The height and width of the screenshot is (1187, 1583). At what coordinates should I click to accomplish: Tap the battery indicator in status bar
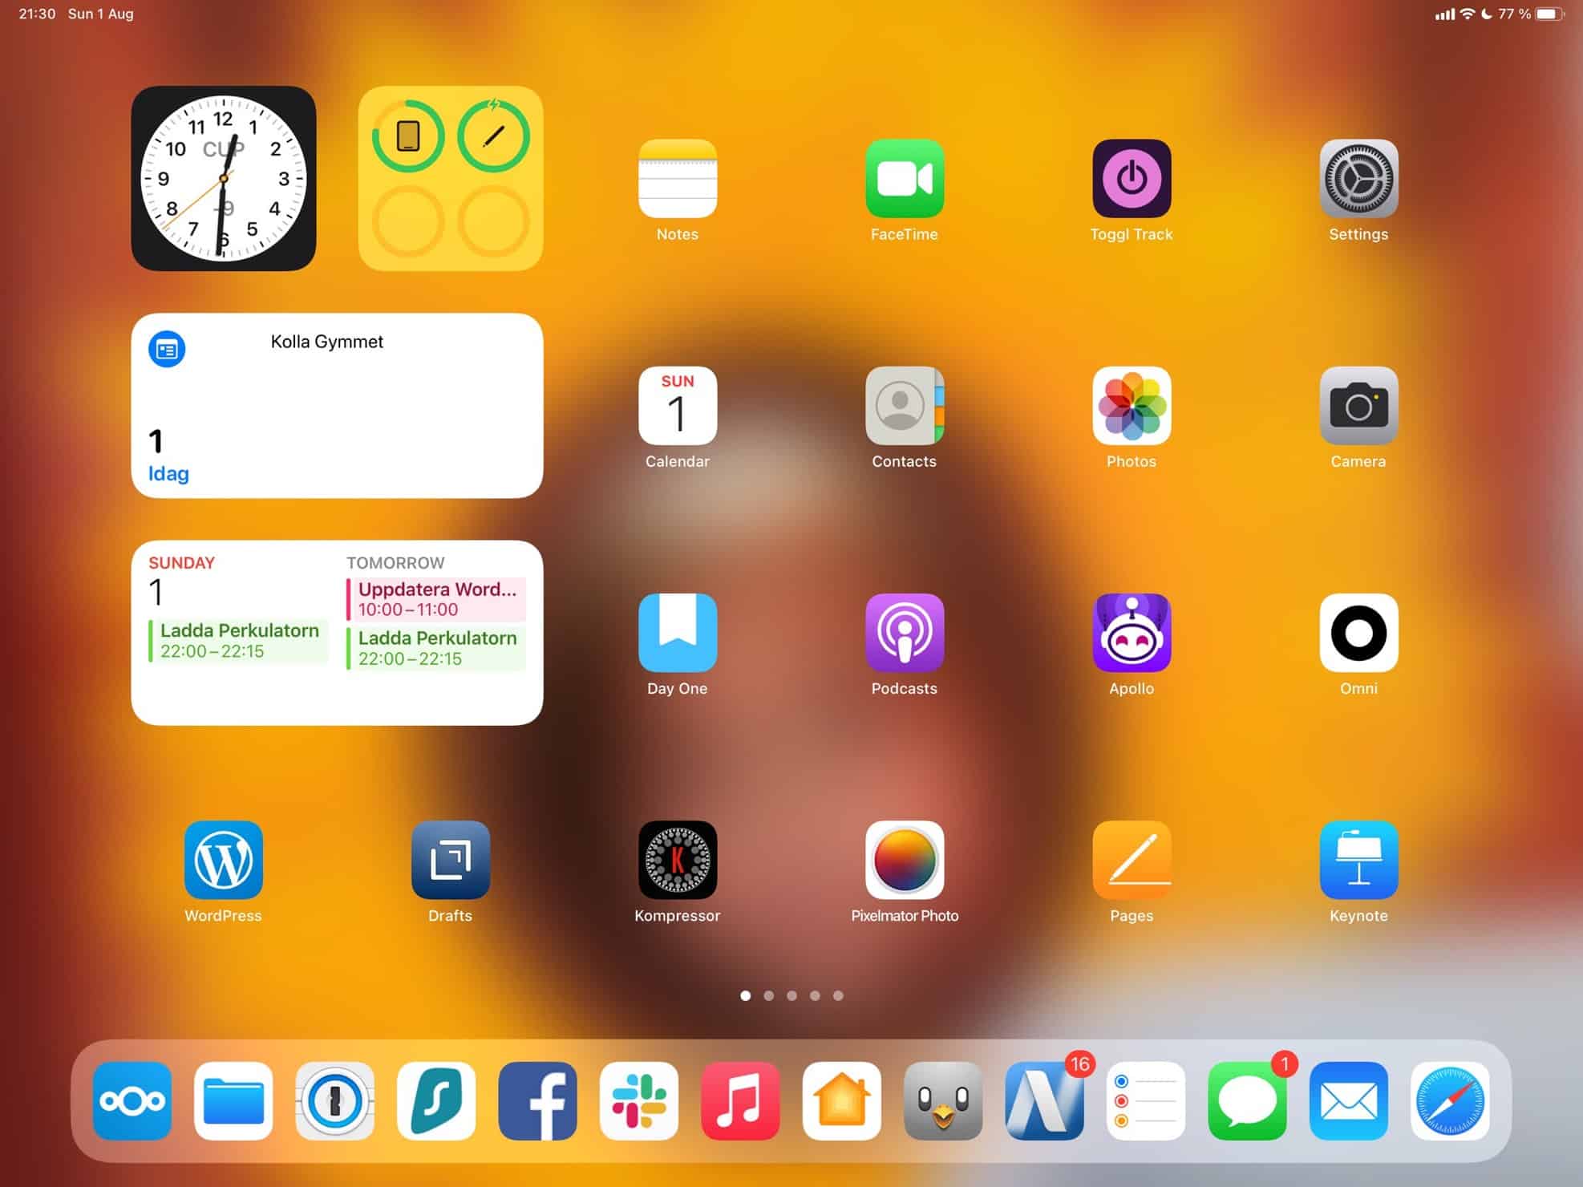(x=1549, y=14)
